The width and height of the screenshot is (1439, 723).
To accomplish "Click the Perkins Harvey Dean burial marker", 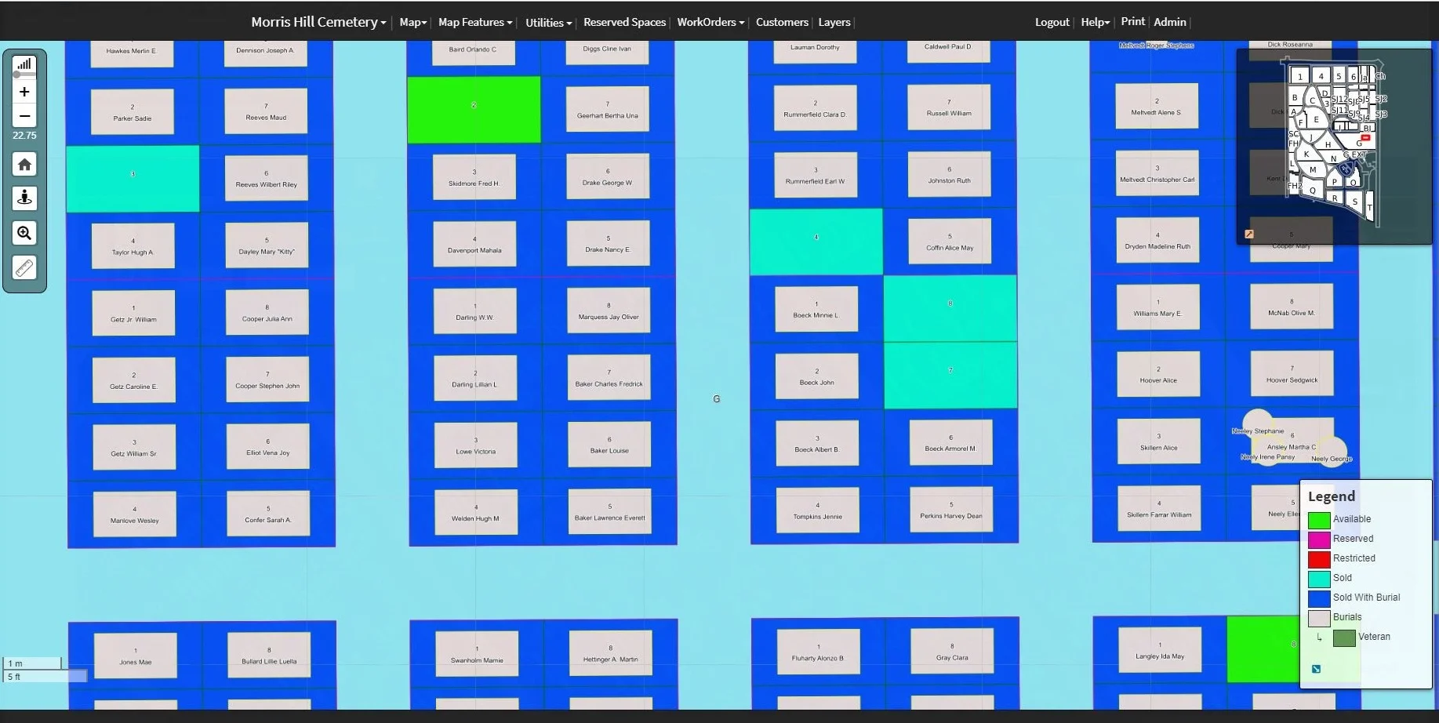I will [951, 510].
